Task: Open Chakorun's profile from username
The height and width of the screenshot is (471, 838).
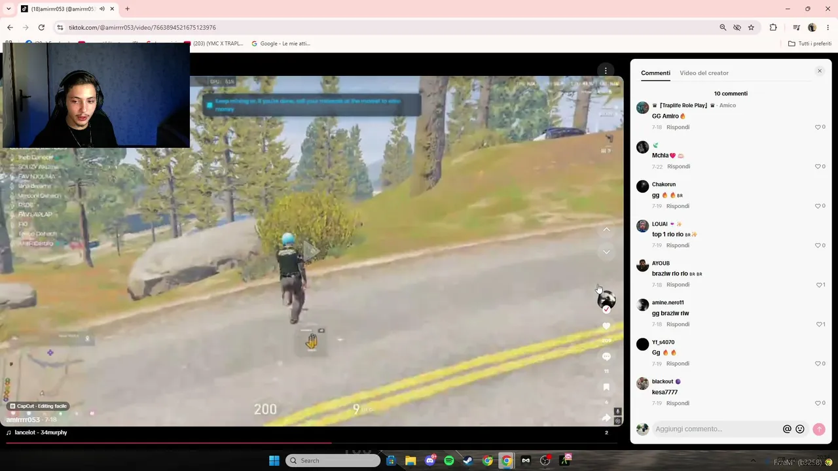Action: [x=664, y=184]
